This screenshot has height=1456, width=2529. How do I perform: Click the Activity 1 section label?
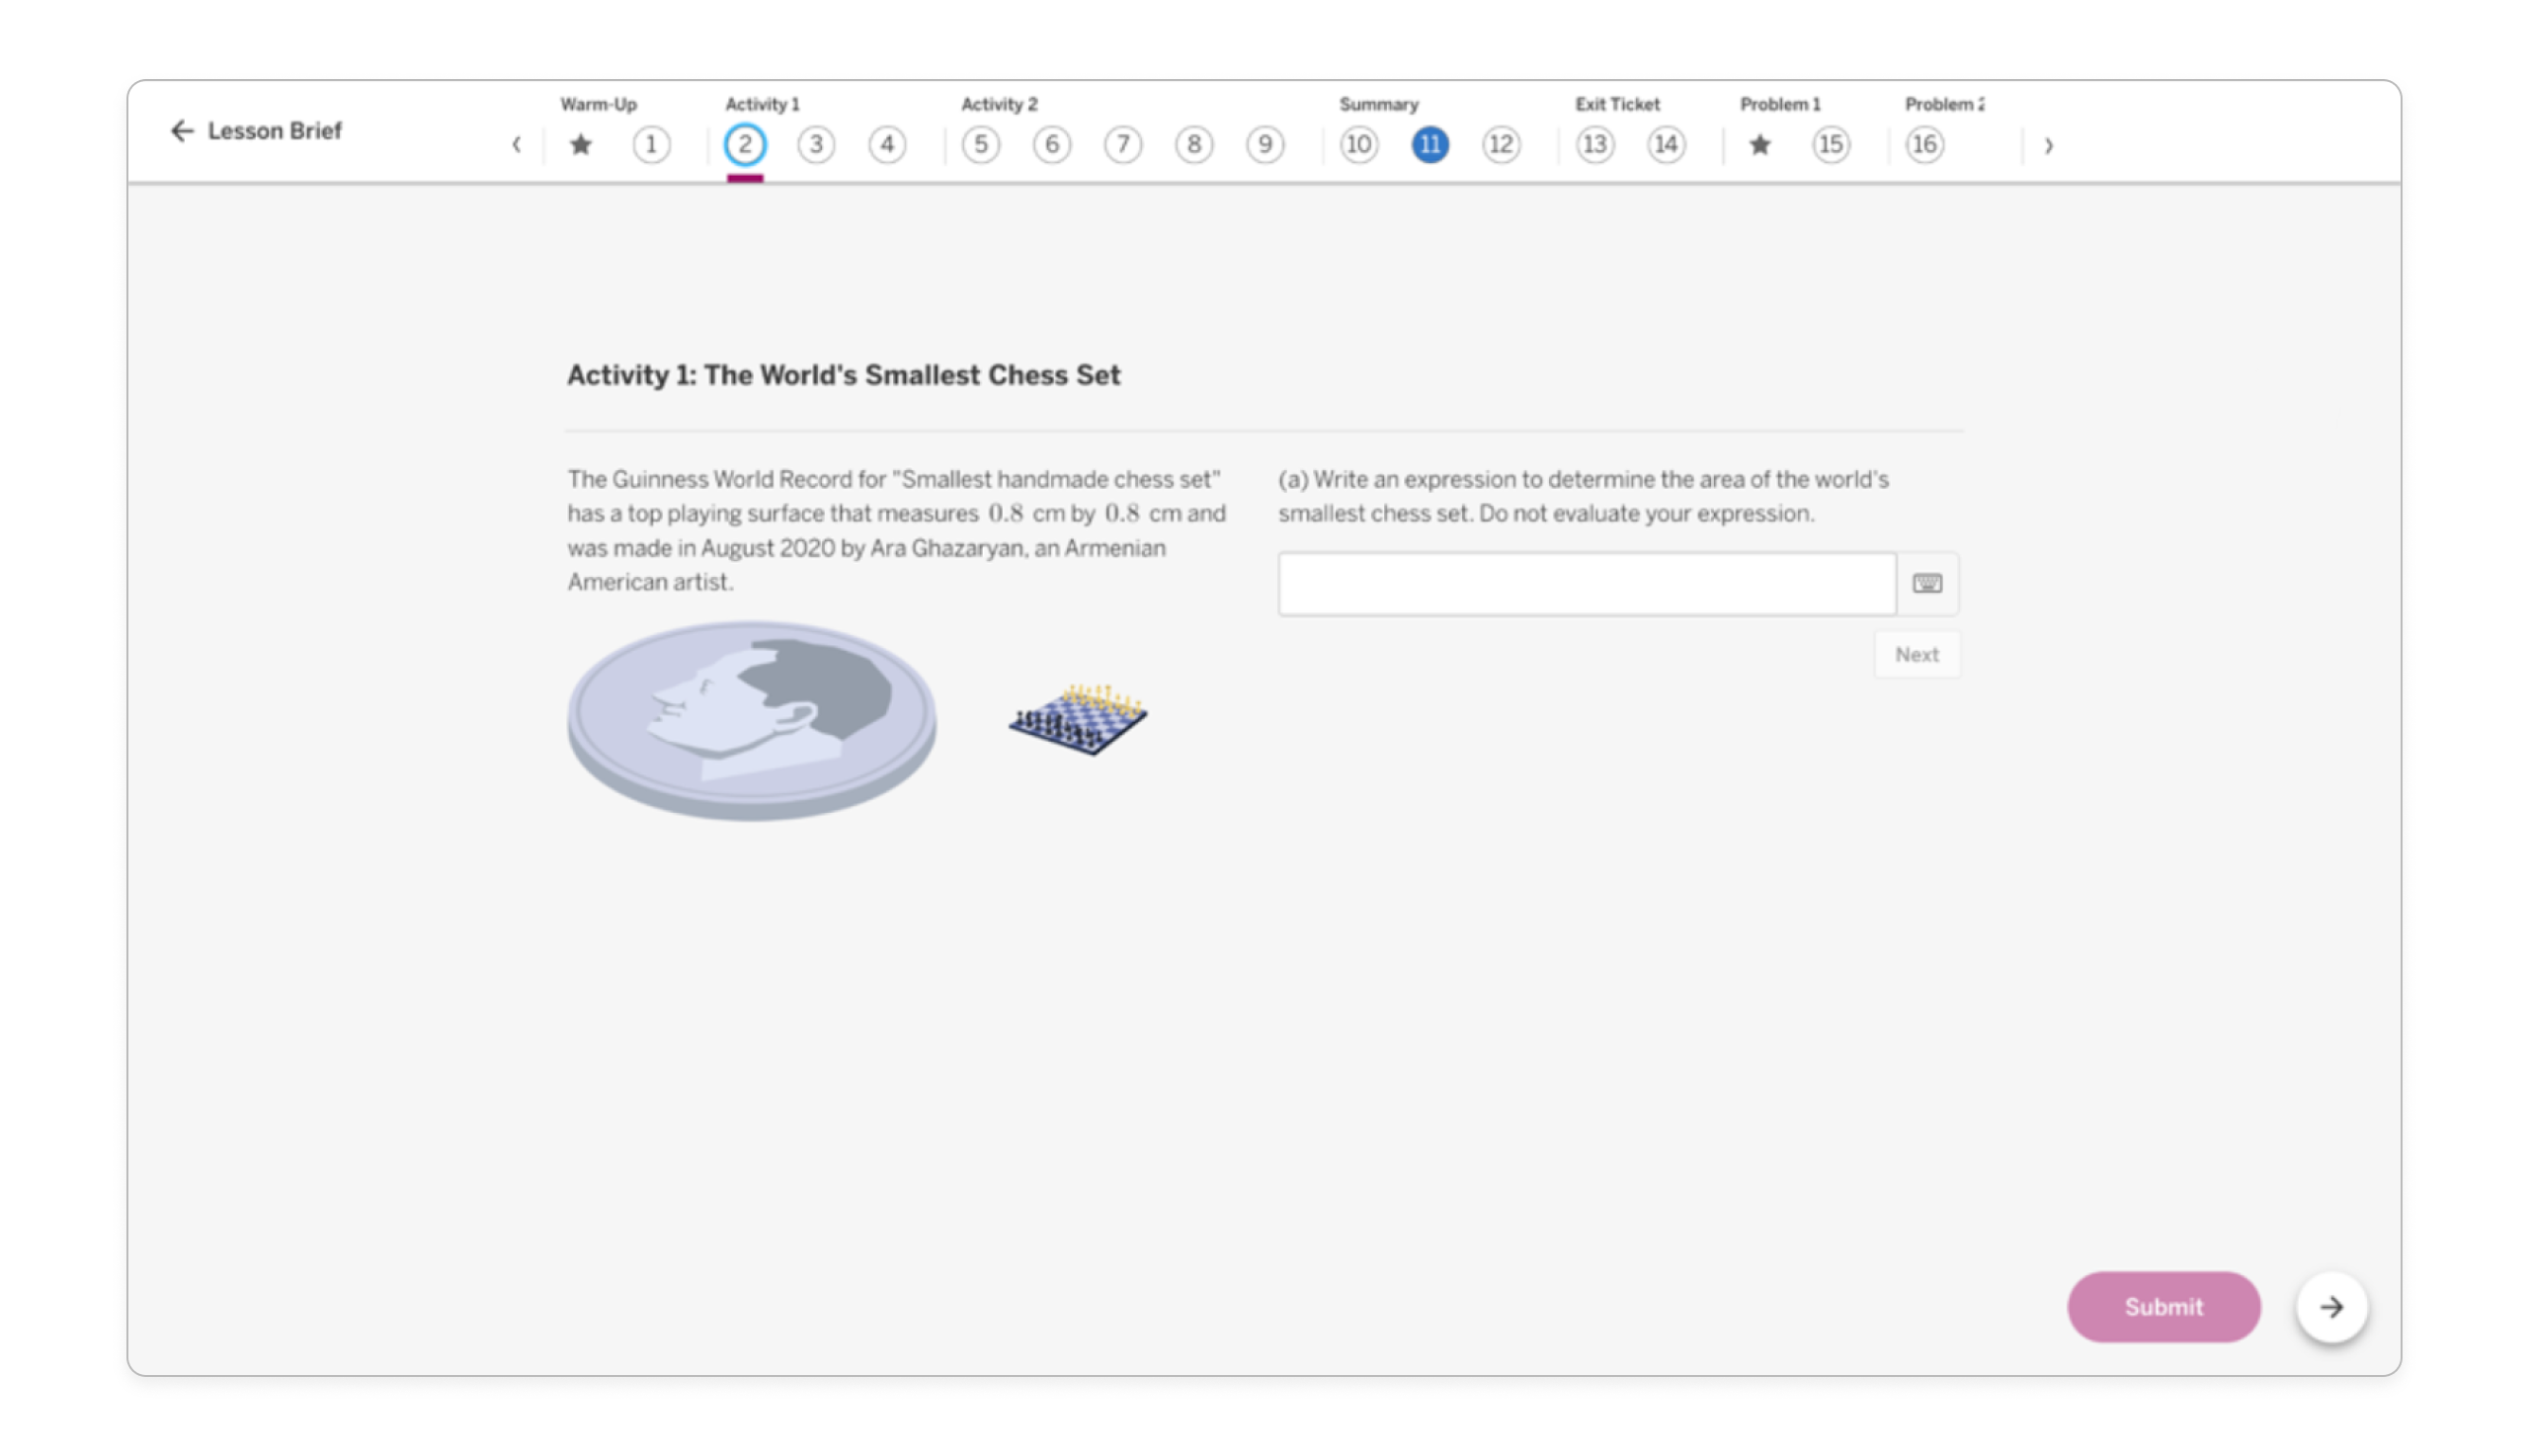(762, 104)
